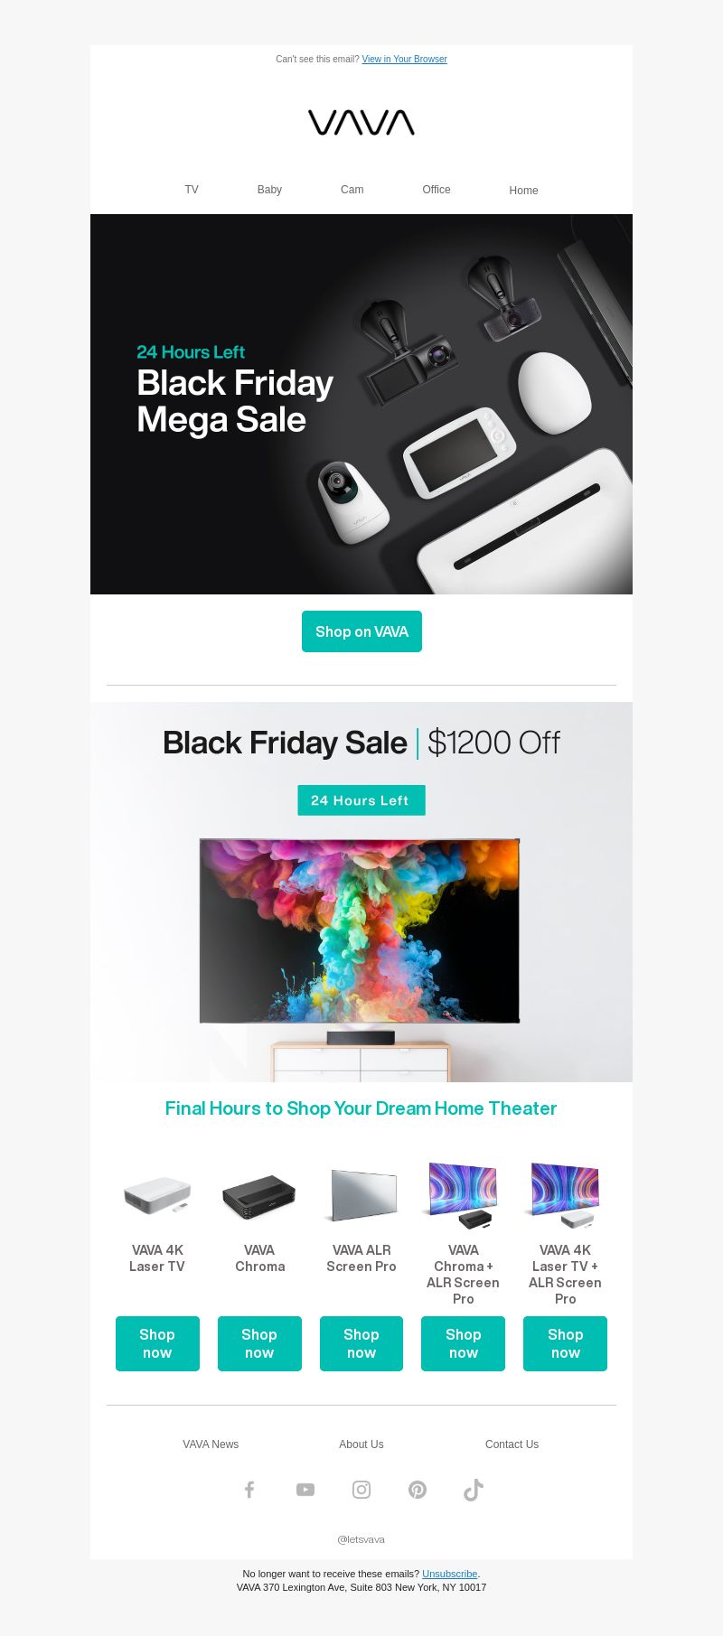Click the Shop on VAVA button
Image resolution: width=723 pixels, height=1636 pixels.
(x=361, y=631)
